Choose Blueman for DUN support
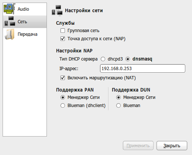This screenshot has width=192, height=155. pyautogui.click(x=119, y=106)
